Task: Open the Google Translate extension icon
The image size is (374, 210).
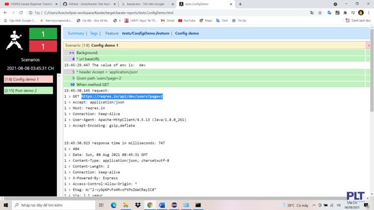Action: pos(329,13)
